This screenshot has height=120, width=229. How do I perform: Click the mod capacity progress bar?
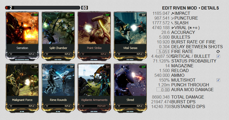tap(43, 8)
